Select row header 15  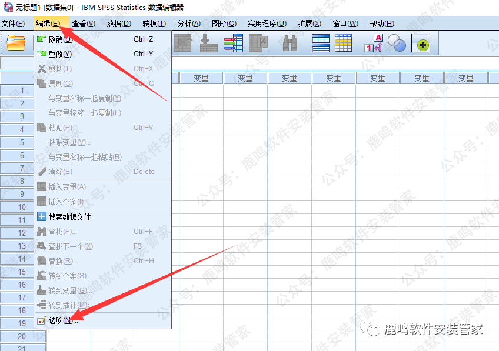(x=17, y=272)
